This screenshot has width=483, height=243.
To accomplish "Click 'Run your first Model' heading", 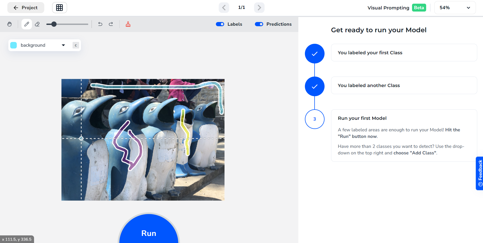I will tap(362, 118).
